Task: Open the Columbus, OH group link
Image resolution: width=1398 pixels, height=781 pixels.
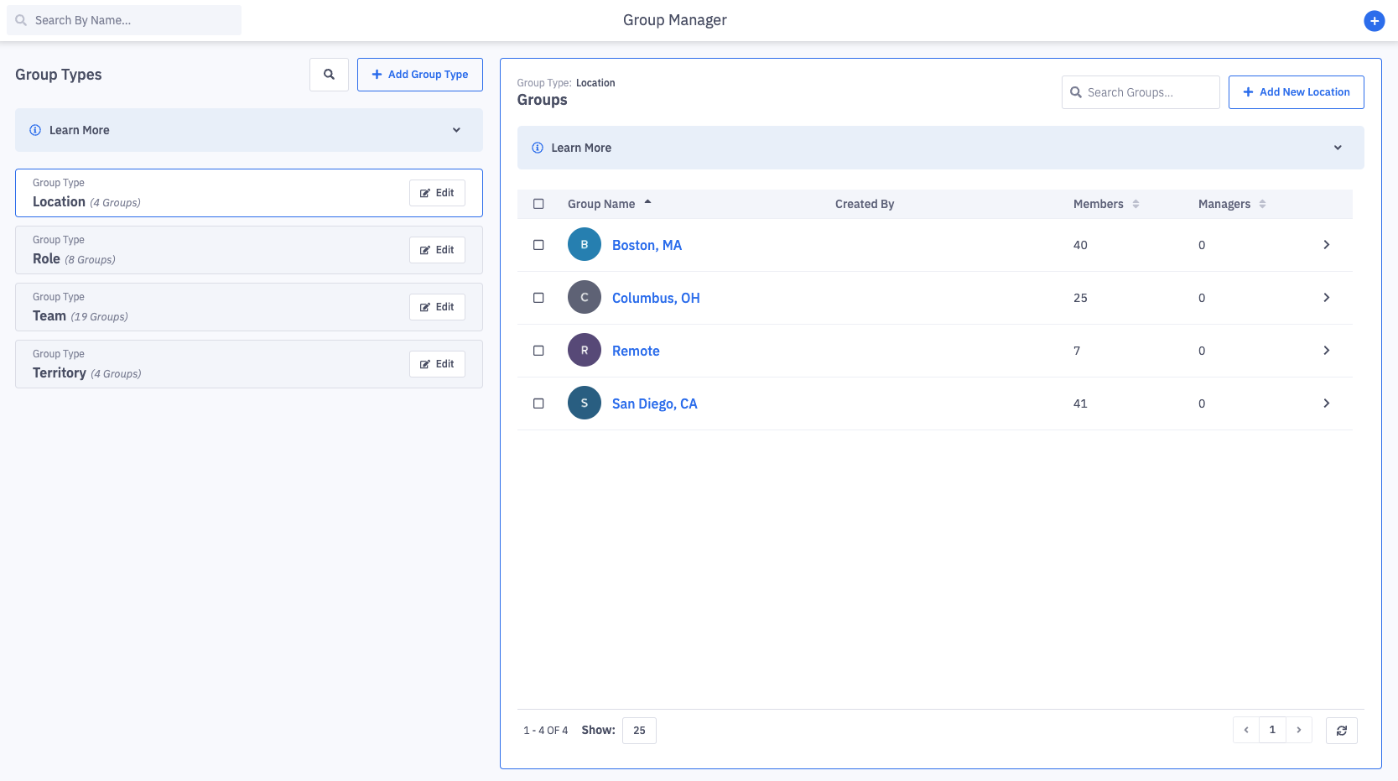Action: coord(656,298)
